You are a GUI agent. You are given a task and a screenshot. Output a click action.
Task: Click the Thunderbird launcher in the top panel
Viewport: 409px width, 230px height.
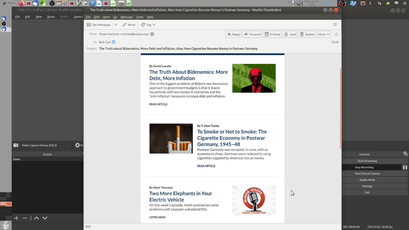(35, 4)
